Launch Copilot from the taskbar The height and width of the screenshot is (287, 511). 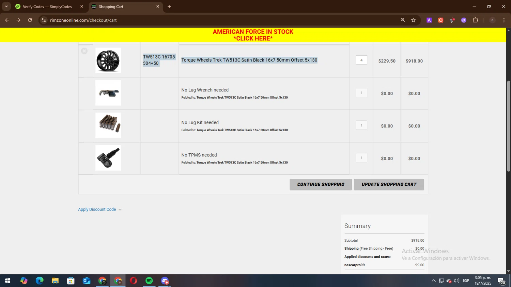coord(24,281)
